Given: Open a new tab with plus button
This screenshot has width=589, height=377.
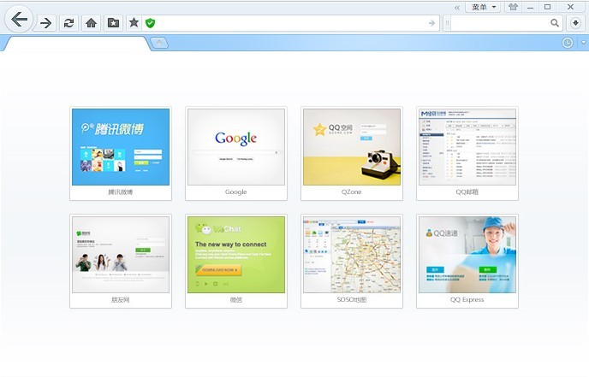Looking at the screenshot, I should pos(159,43).
